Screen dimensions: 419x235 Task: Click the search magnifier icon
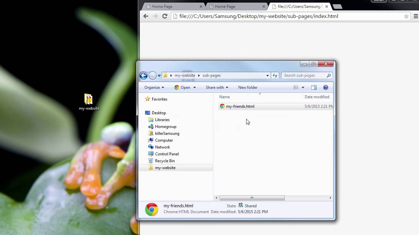[x=329, y=75]
